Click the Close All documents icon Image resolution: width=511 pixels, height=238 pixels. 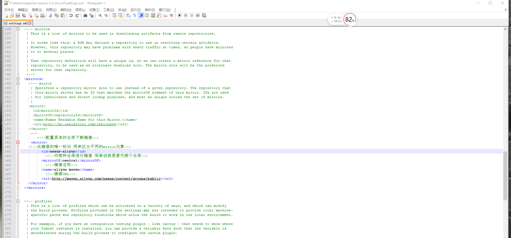[36, 15]
